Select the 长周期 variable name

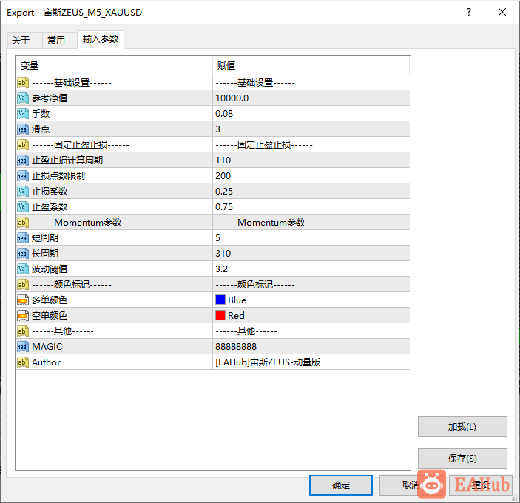tap(45, 254)
